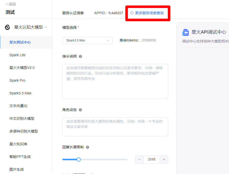Click the 服务认证信息 label
The image size is (229, 174).
73,13
